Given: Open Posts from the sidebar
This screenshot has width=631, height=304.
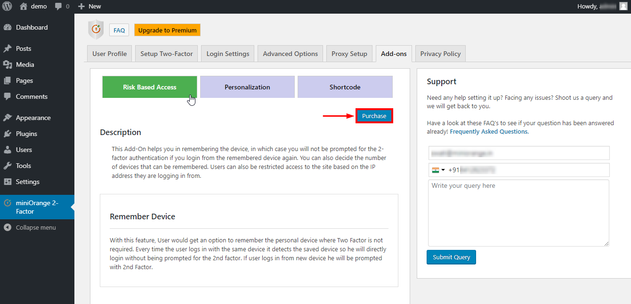Looking at the screenshot, I should point(37,48).
